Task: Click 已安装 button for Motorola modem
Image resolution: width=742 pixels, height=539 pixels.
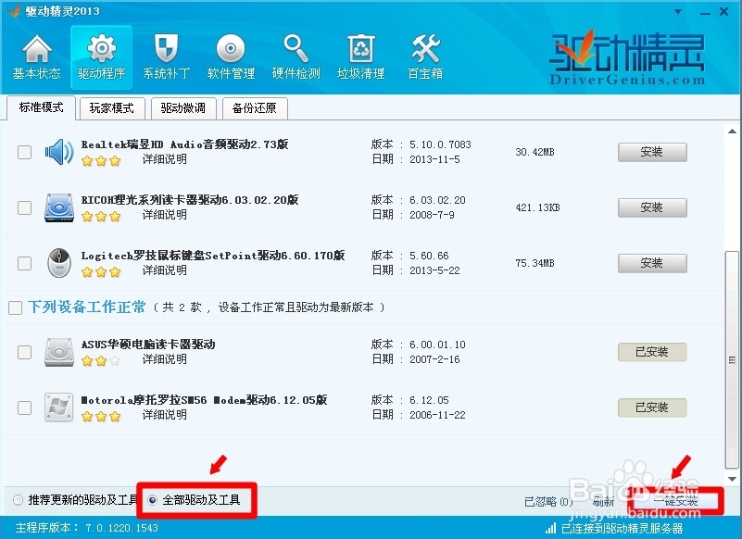Action: [x=652, y=407]
